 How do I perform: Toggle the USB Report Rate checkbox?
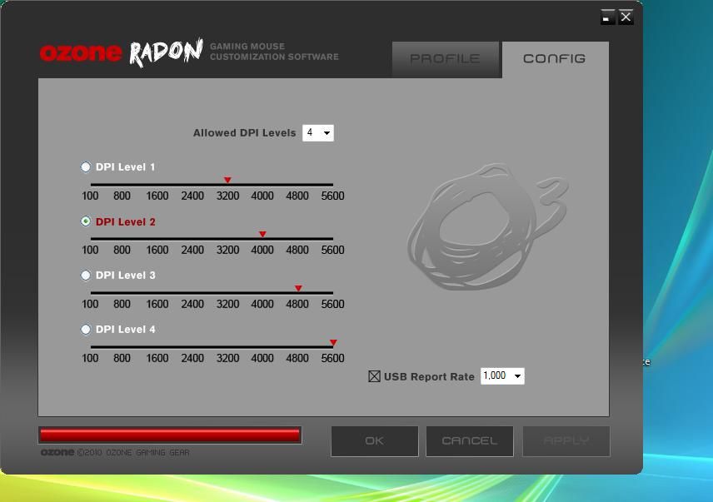(x=374, y=376)
